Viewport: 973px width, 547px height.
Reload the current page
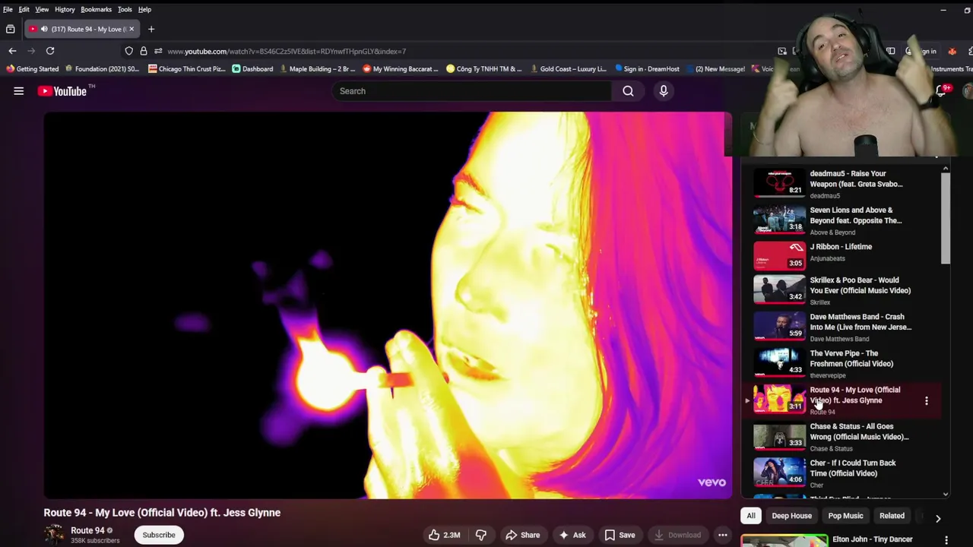(x=50, y=51)
